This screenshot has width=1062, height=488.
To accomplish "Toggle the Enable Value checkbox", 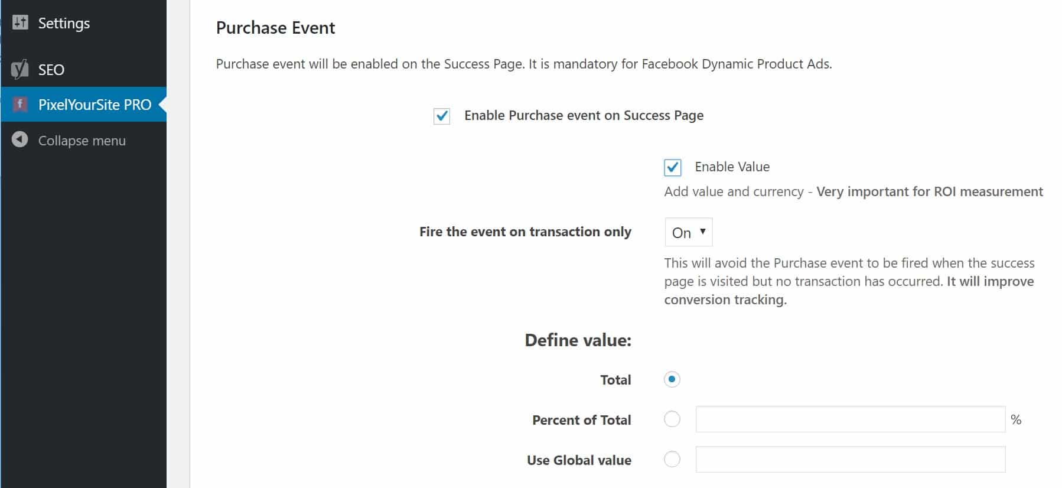I will click(672, 167).
